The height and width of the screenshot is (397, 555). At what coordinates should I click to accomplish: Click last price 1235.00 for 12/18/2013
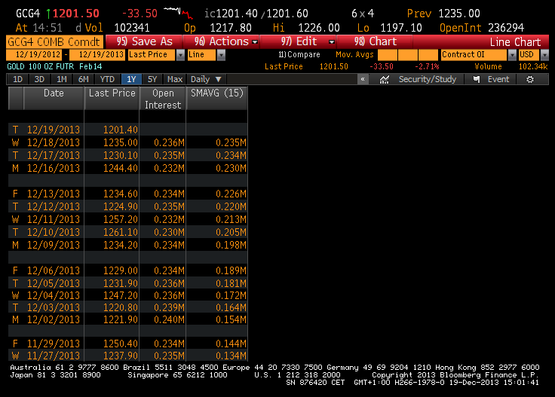pyautogui.click(x=121, y=142)
